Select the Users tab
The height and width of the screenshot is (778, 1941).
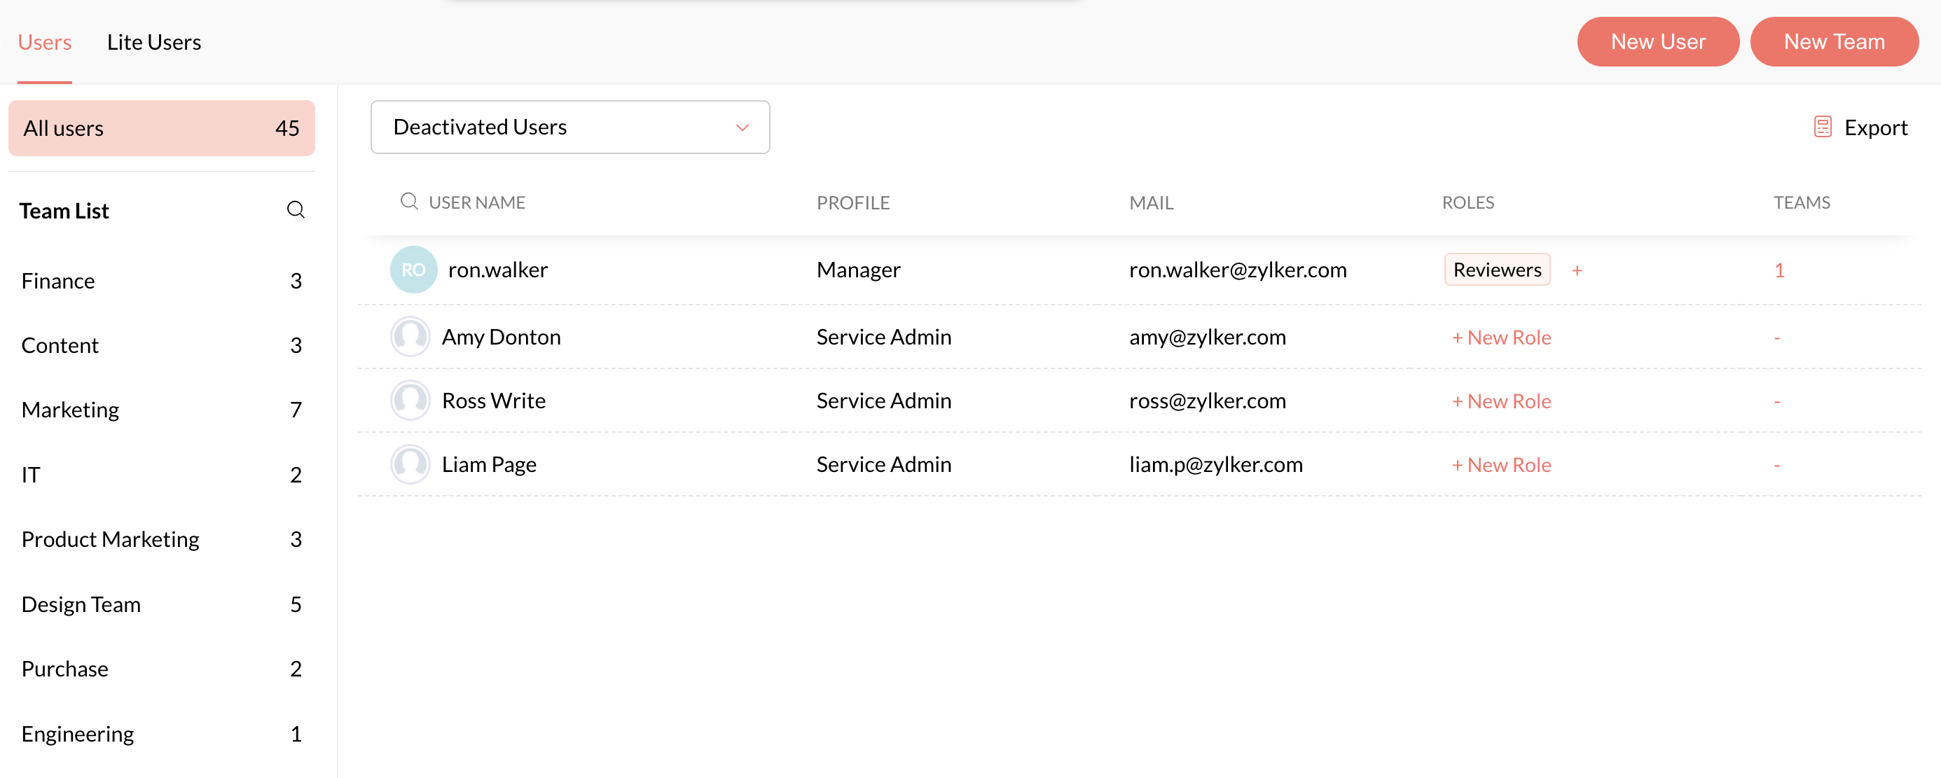pos(44,42)
